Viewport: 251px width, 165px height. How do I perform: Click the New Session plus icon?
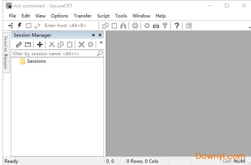[x=40, y=44]
